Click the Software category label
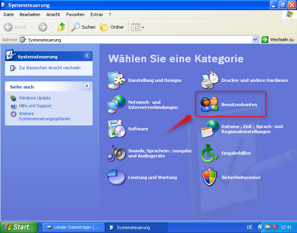Viewport: 297px width, 233px height. [x=138, y=129]
